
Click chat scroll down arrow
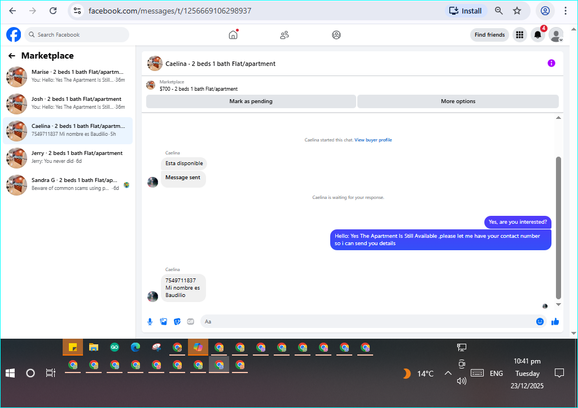coord(558,305)
